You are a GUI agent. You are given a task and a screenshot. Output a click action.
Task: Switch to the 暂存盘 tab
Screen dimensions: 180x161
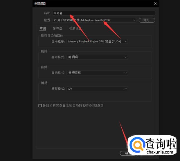click(x=57, y=28)
